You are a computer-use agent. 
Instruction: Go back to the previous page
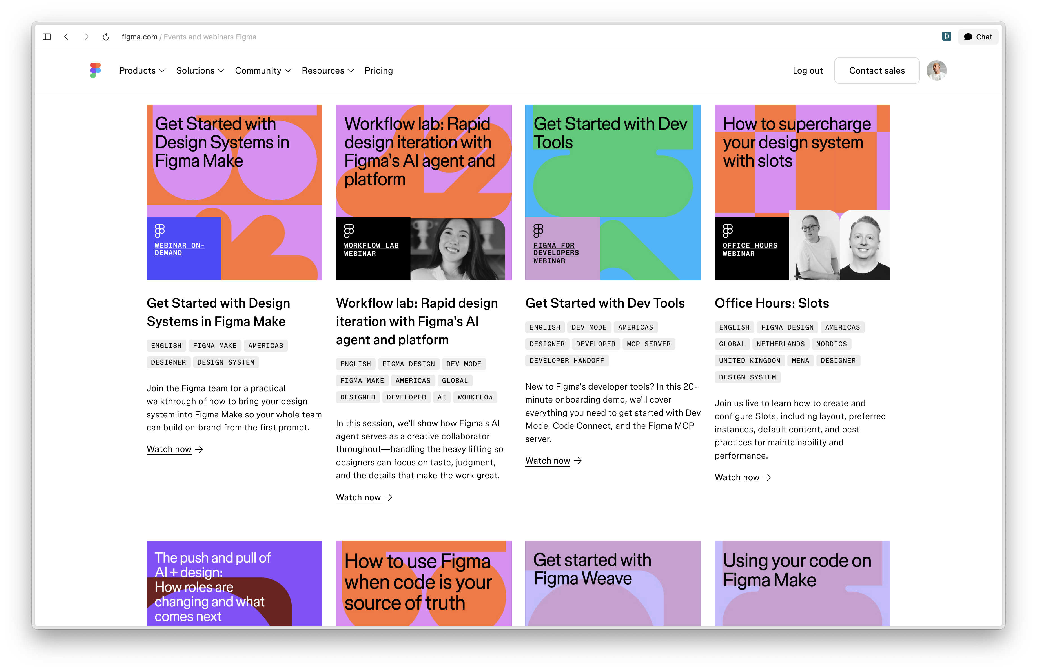click(66, 37)
